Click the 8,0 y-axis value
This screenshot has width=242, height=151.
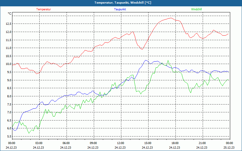pos(9,96)
